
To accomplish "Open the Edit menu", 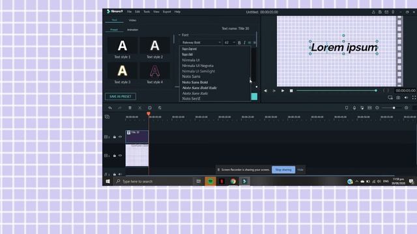I will [137, 12].
